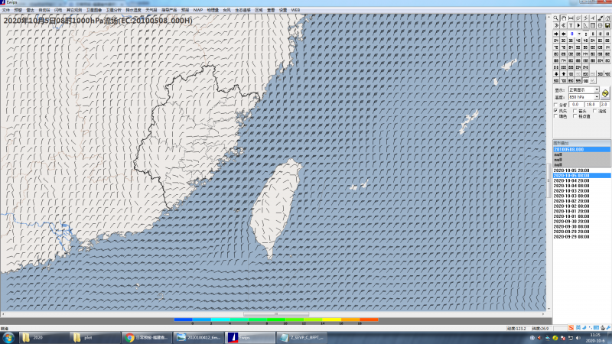Toggle the 流线 streamline checkbox
612x344 pixels.
594,111
